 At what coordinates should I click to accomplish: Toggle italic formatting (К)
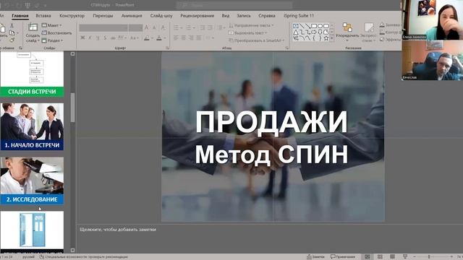click(90, 38)
